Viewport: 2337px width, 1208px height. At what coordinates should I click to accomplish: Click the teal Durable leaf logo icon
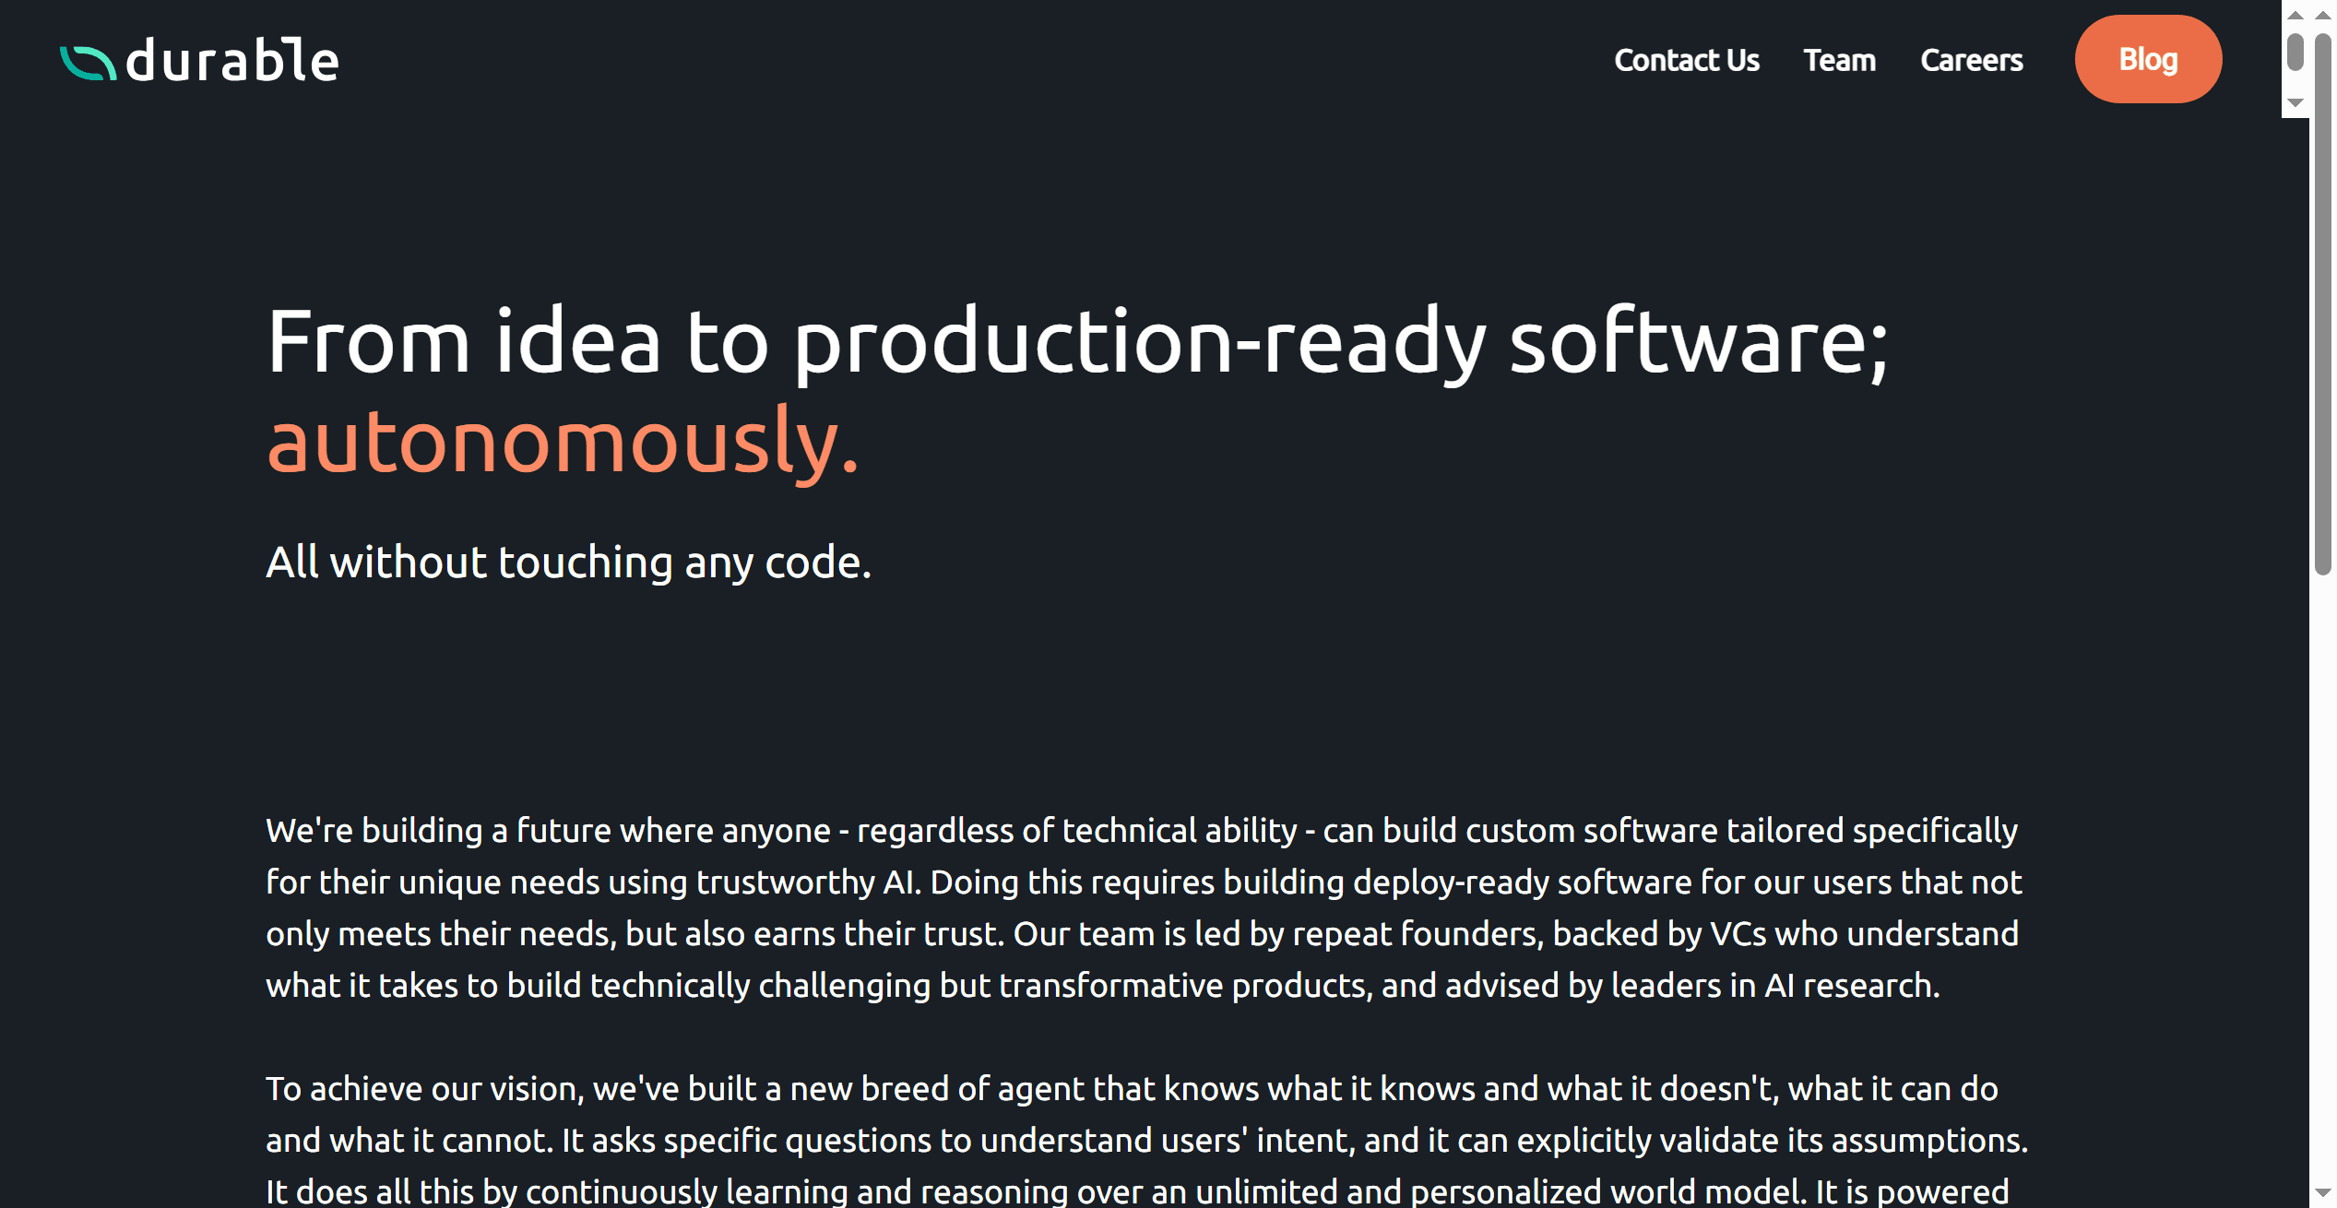click(x=88, y=63)
